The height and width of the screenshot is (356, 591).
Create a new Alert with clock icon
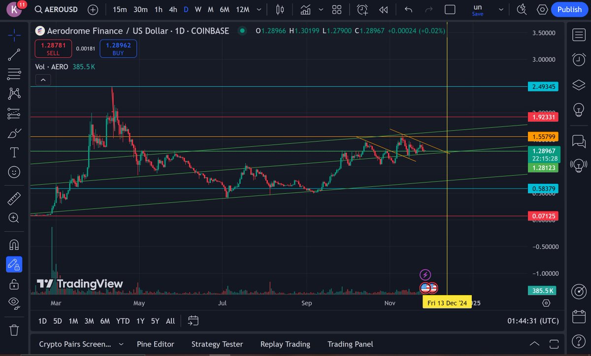pos(362,9)
